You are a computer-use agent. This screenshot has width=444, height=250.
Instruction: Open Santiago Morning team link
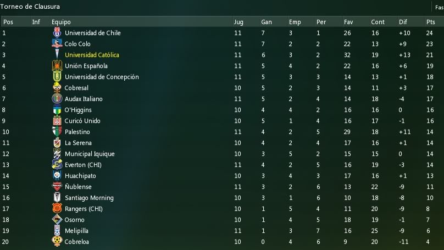point(89,198)
